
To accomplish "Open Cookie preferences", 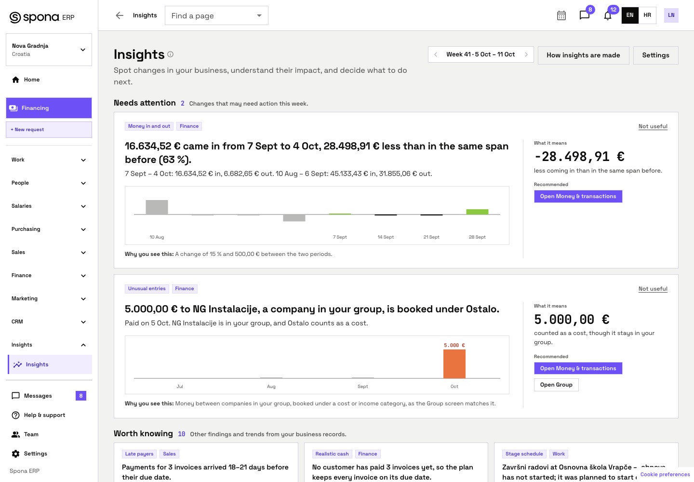I will [x=665, y=474].
